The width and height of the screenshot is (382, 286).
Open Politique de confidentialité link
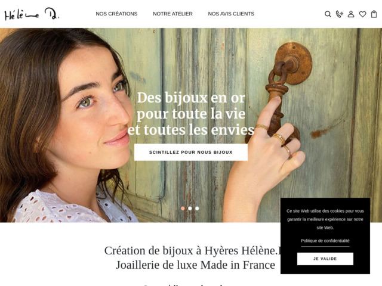point(325,241)
